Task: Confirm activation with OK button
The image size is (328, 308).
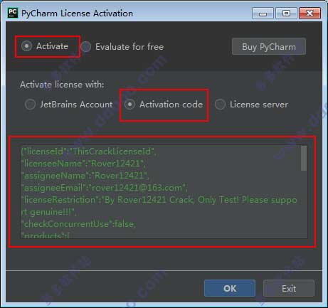Action: tap(230, 288)
